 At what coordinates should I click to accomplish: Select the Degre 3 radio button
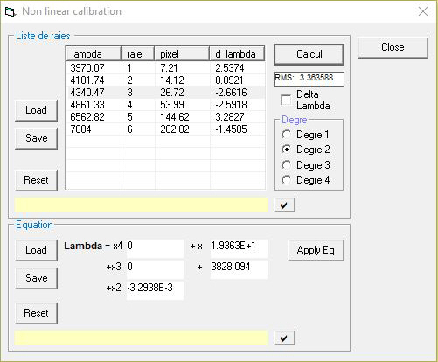[286, 165]
